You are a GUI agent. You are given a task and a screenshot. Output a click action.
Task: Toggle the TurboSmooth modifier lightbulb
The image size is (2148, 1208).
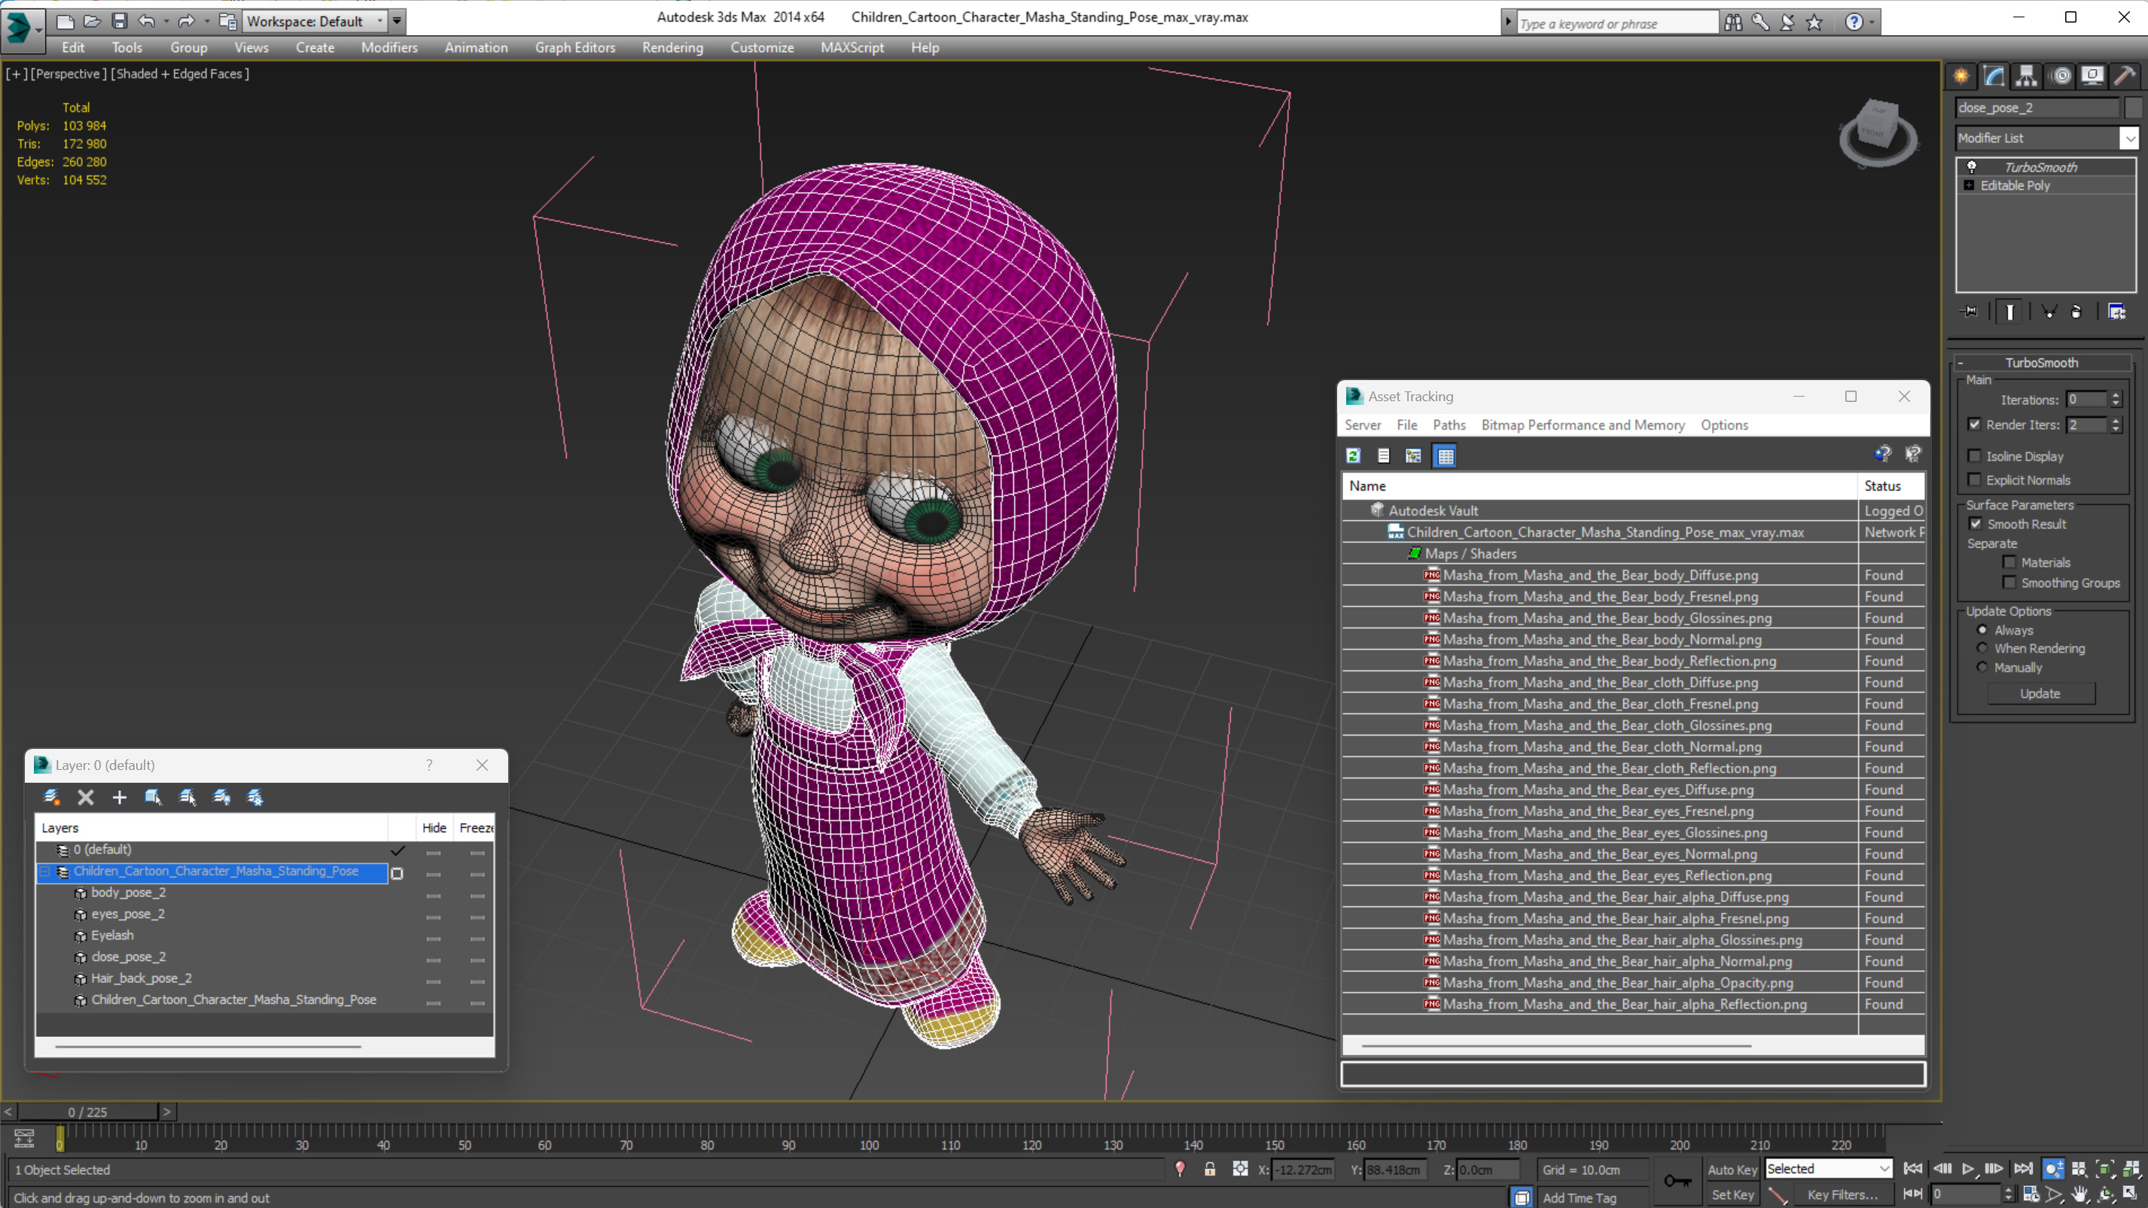click(x=1971, y=167)
